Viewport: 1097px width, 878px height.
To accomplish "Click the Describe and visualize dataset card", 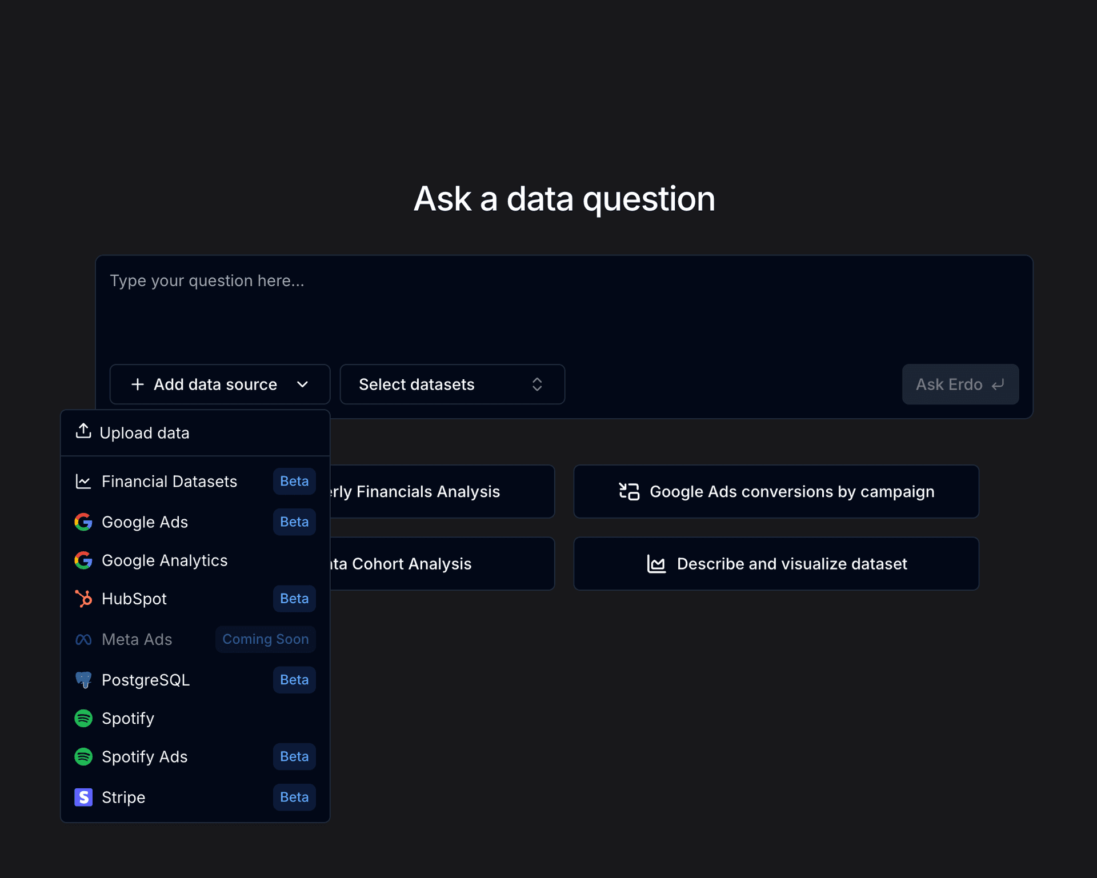I will pyautogui.click(x=775, y=563).
